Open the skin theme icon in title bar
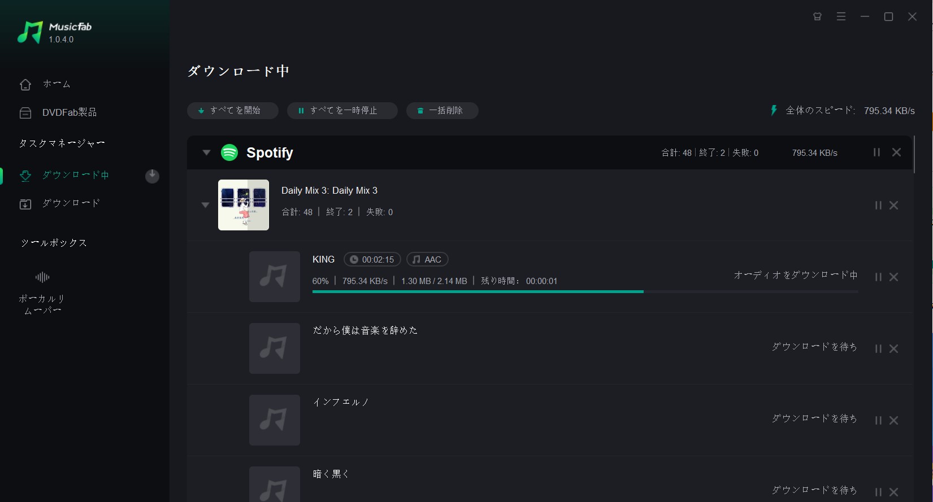Viewport: 933px width, 502px height. [x=817, y=17]
